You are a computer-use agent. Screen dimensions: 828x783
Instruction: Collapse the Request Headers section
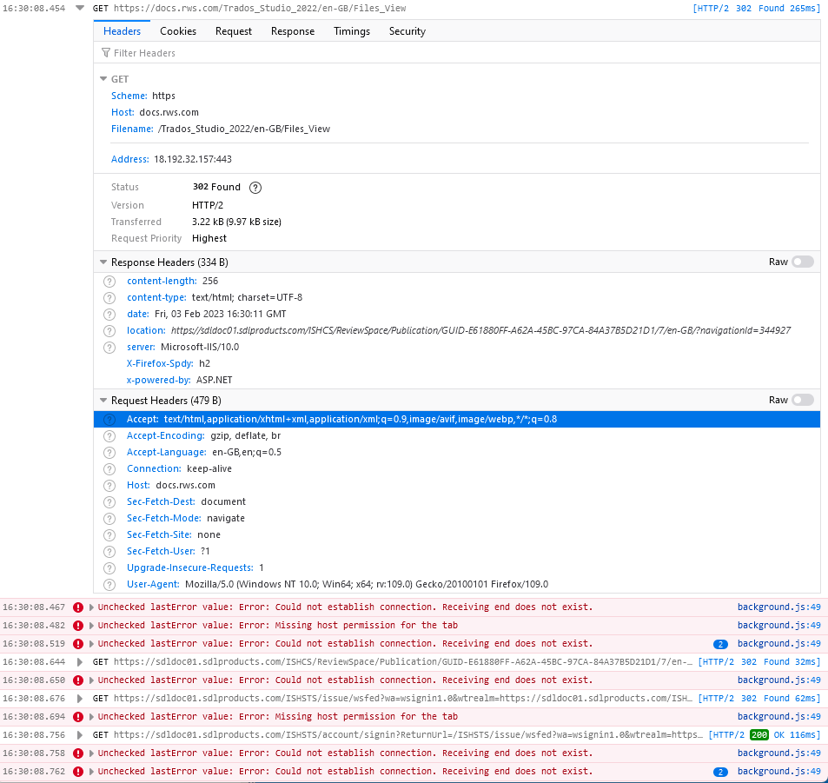click(x=103, y=401)
